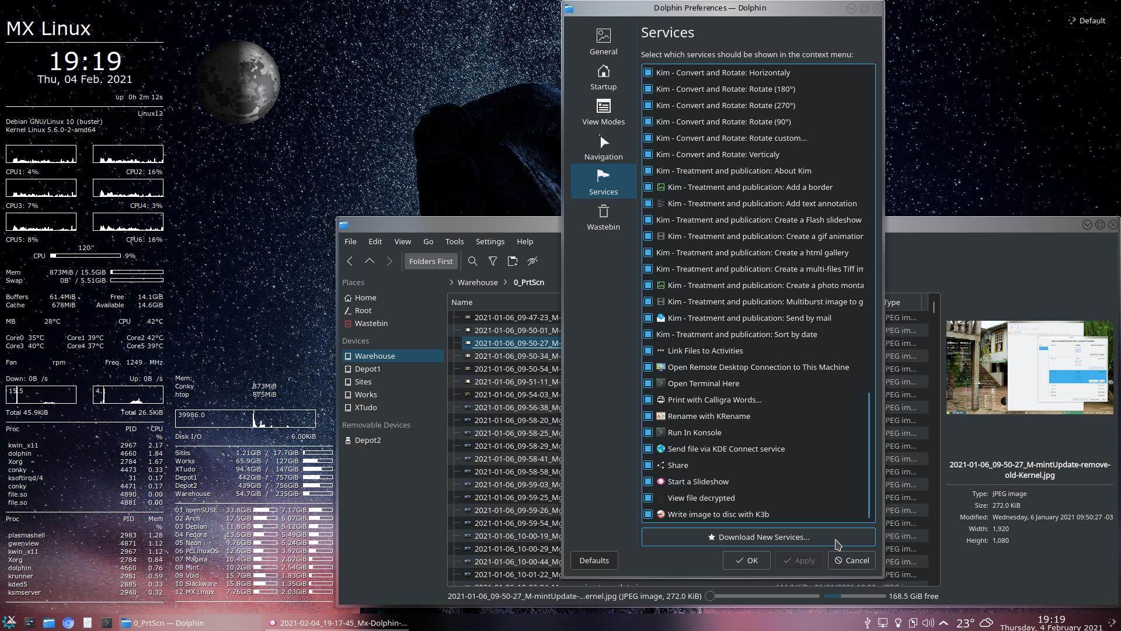Open the Settings menu in Dolphin
1121x631 pixels.
pyautogui.click(x=490, y=241)
